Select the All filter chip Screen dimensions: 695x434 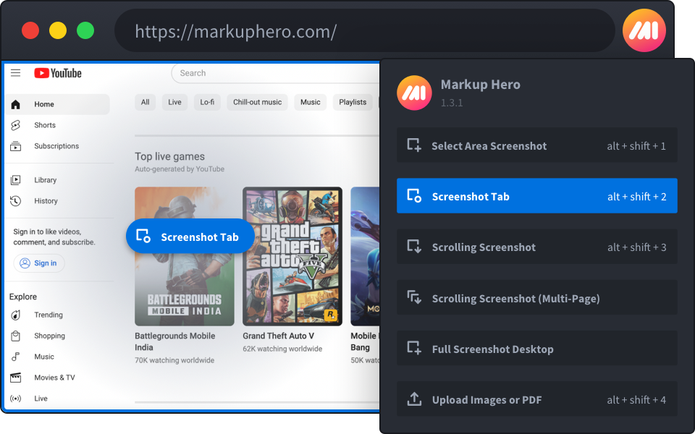145,102
